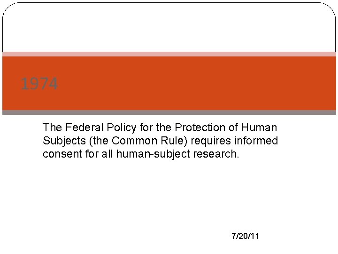Click the word informed ending second line
338x254 pixels.
tap(256, 141)
